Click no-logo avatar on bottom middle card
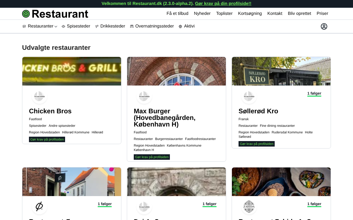Screen dimensions: 353x220 (144, 207)
